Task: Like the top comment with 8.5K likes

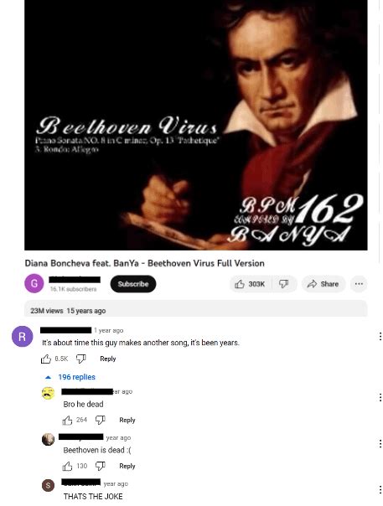Action: click(46, 359)
